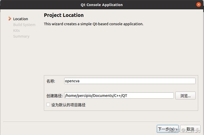
Task: Click the orange arrow beside Location
Action: (10, 19)
